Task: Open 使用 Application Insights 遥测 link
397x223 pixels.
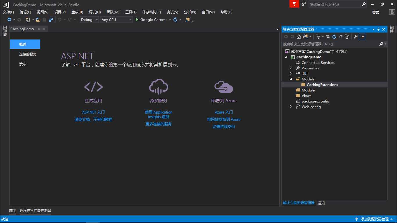Action: pos(159,114)
